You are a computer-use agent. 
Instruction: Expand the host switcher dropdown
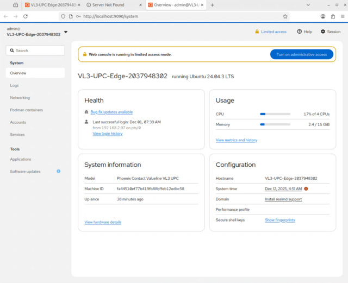pos(66,32)
